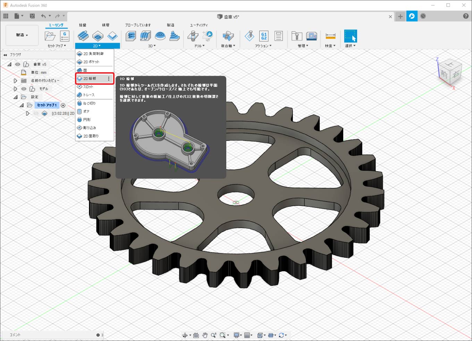This screenshot has width=472, height=341.
Task: Select the Pan hand tool
Action: click(x=205, y=335)
